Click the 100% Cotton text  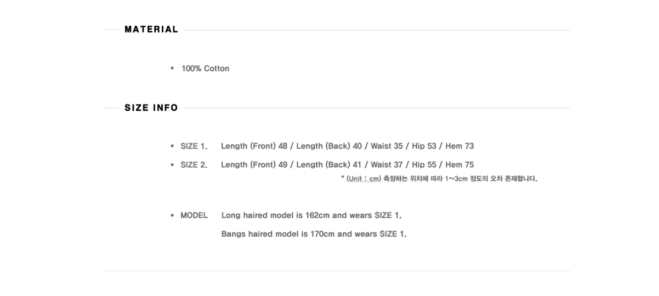pyautogui.click(x=205, y=69)
